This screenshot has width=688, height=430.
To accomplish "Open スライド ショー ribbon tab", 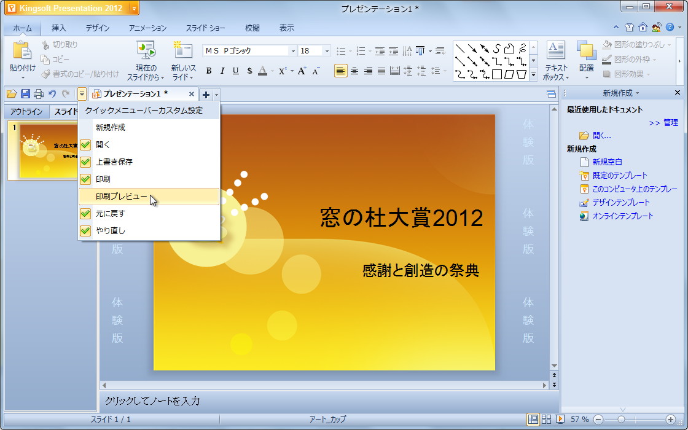I will [205, 28].
